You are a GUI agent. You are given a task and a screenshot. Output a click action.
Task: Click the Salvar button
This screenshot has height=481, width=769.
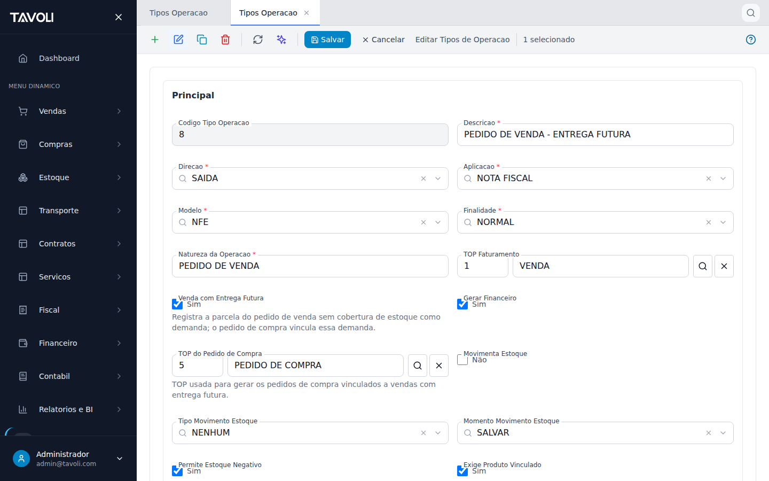[327, 40]
